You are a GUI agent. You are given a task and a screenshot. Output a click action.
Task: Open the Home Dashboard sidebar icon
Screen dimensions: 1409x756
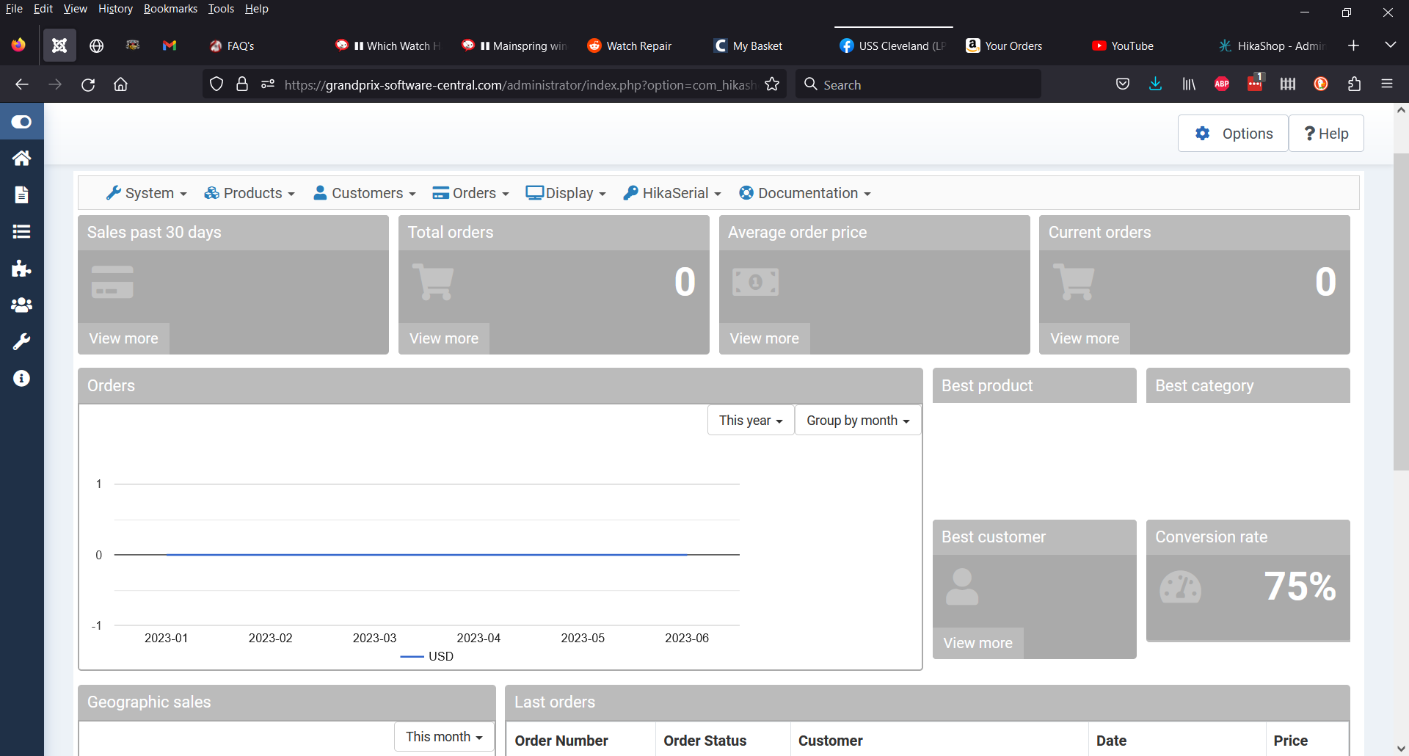point(21,159)
